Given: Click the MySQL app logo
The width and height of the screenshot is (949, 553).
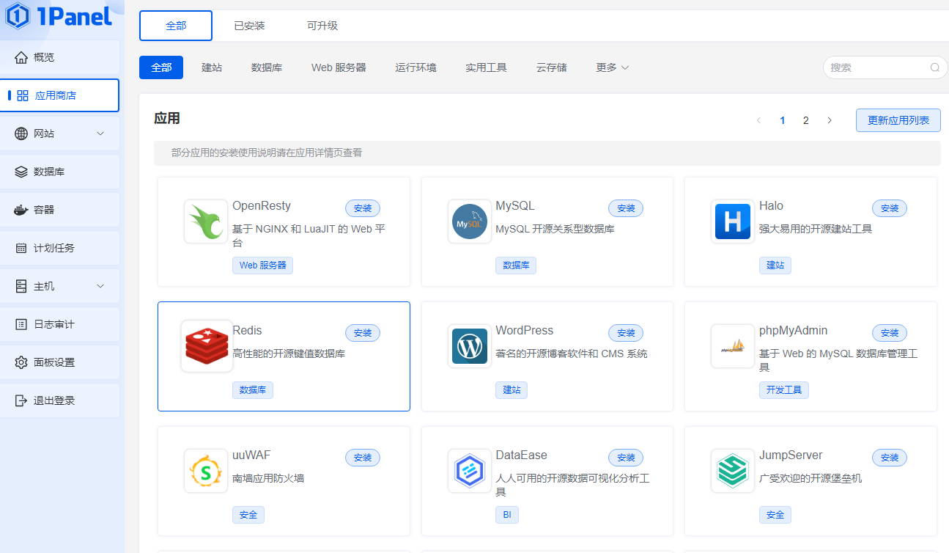Looking at the screenshot, I should point(470,221).
